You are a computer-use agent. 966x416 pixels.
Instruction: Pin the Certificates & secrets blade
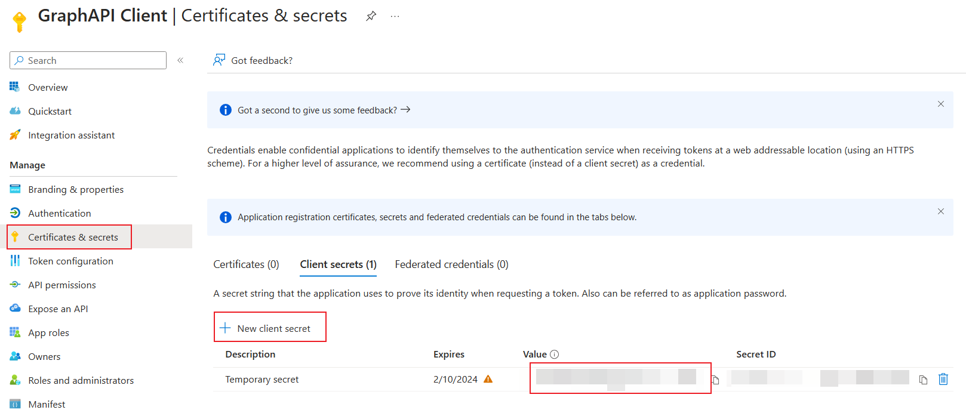(371, 16)
